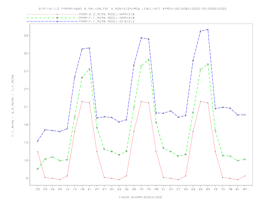Click x-axis tick label 69
The image size is (267, 206).
point(208,189)
